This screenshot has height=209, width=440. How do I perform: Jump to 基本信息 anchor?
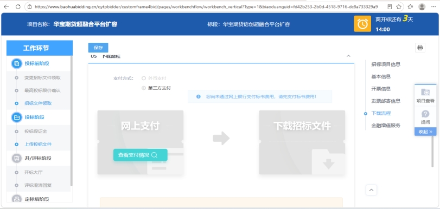(x=381, y=76)
